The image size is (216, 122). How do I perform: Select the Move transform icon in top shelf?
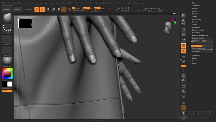pos(48,9)
